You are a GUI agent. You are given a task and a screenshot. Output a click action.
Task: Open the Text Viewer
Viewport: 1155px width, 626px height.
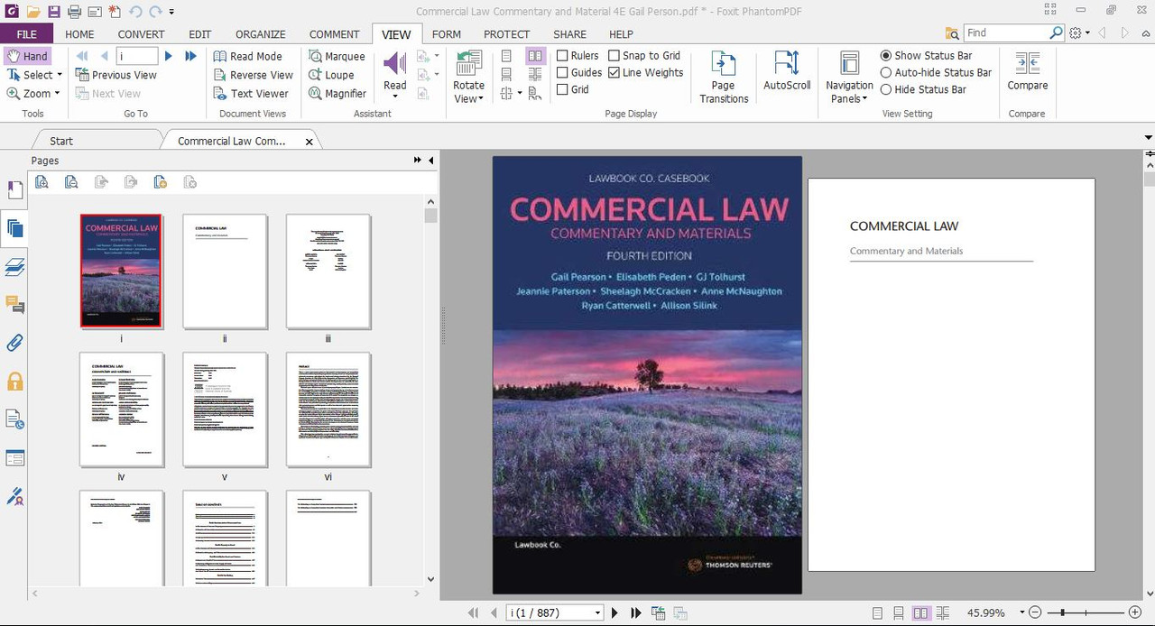(x=251, y=93)
